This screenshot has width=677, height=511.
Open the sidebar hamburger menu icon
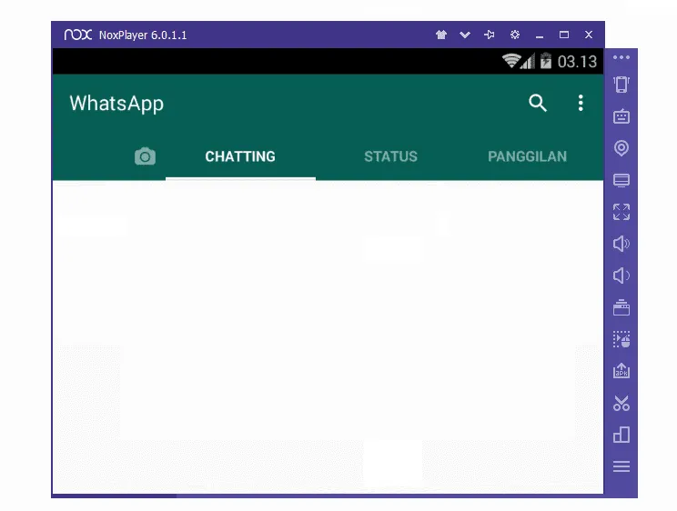point(621,466)
